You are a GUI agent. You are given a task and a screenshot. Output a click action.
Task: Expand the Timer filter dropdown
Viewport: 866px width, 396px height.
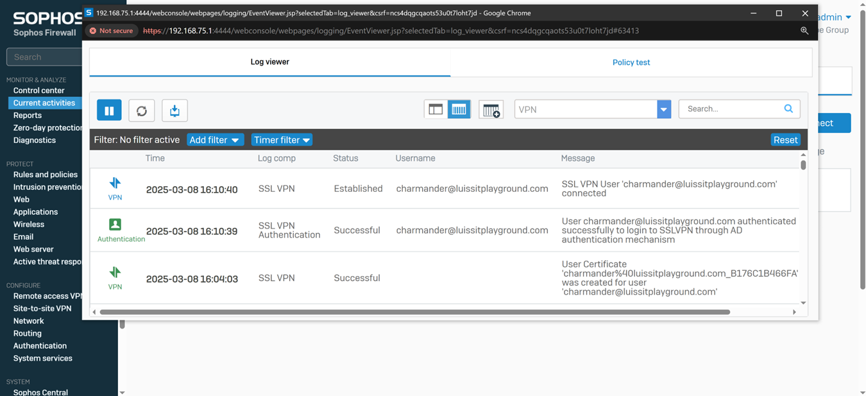(282, 140)
